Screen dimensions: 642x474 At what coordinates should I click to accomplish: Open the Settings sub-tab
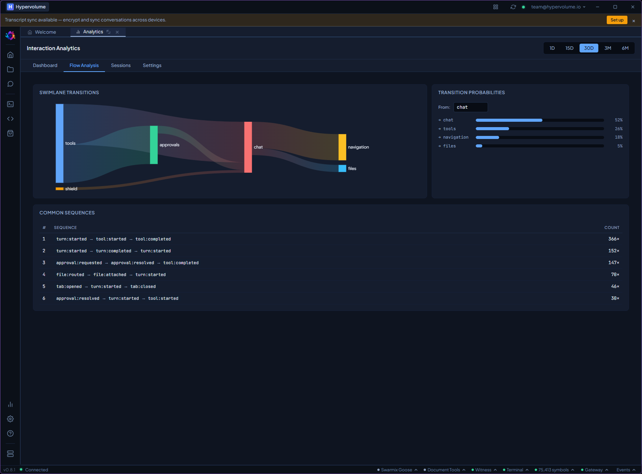tap(152, 65)
